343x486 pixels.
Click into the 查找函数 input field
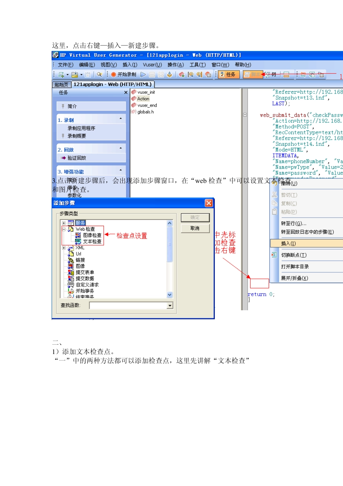point(128,306)
